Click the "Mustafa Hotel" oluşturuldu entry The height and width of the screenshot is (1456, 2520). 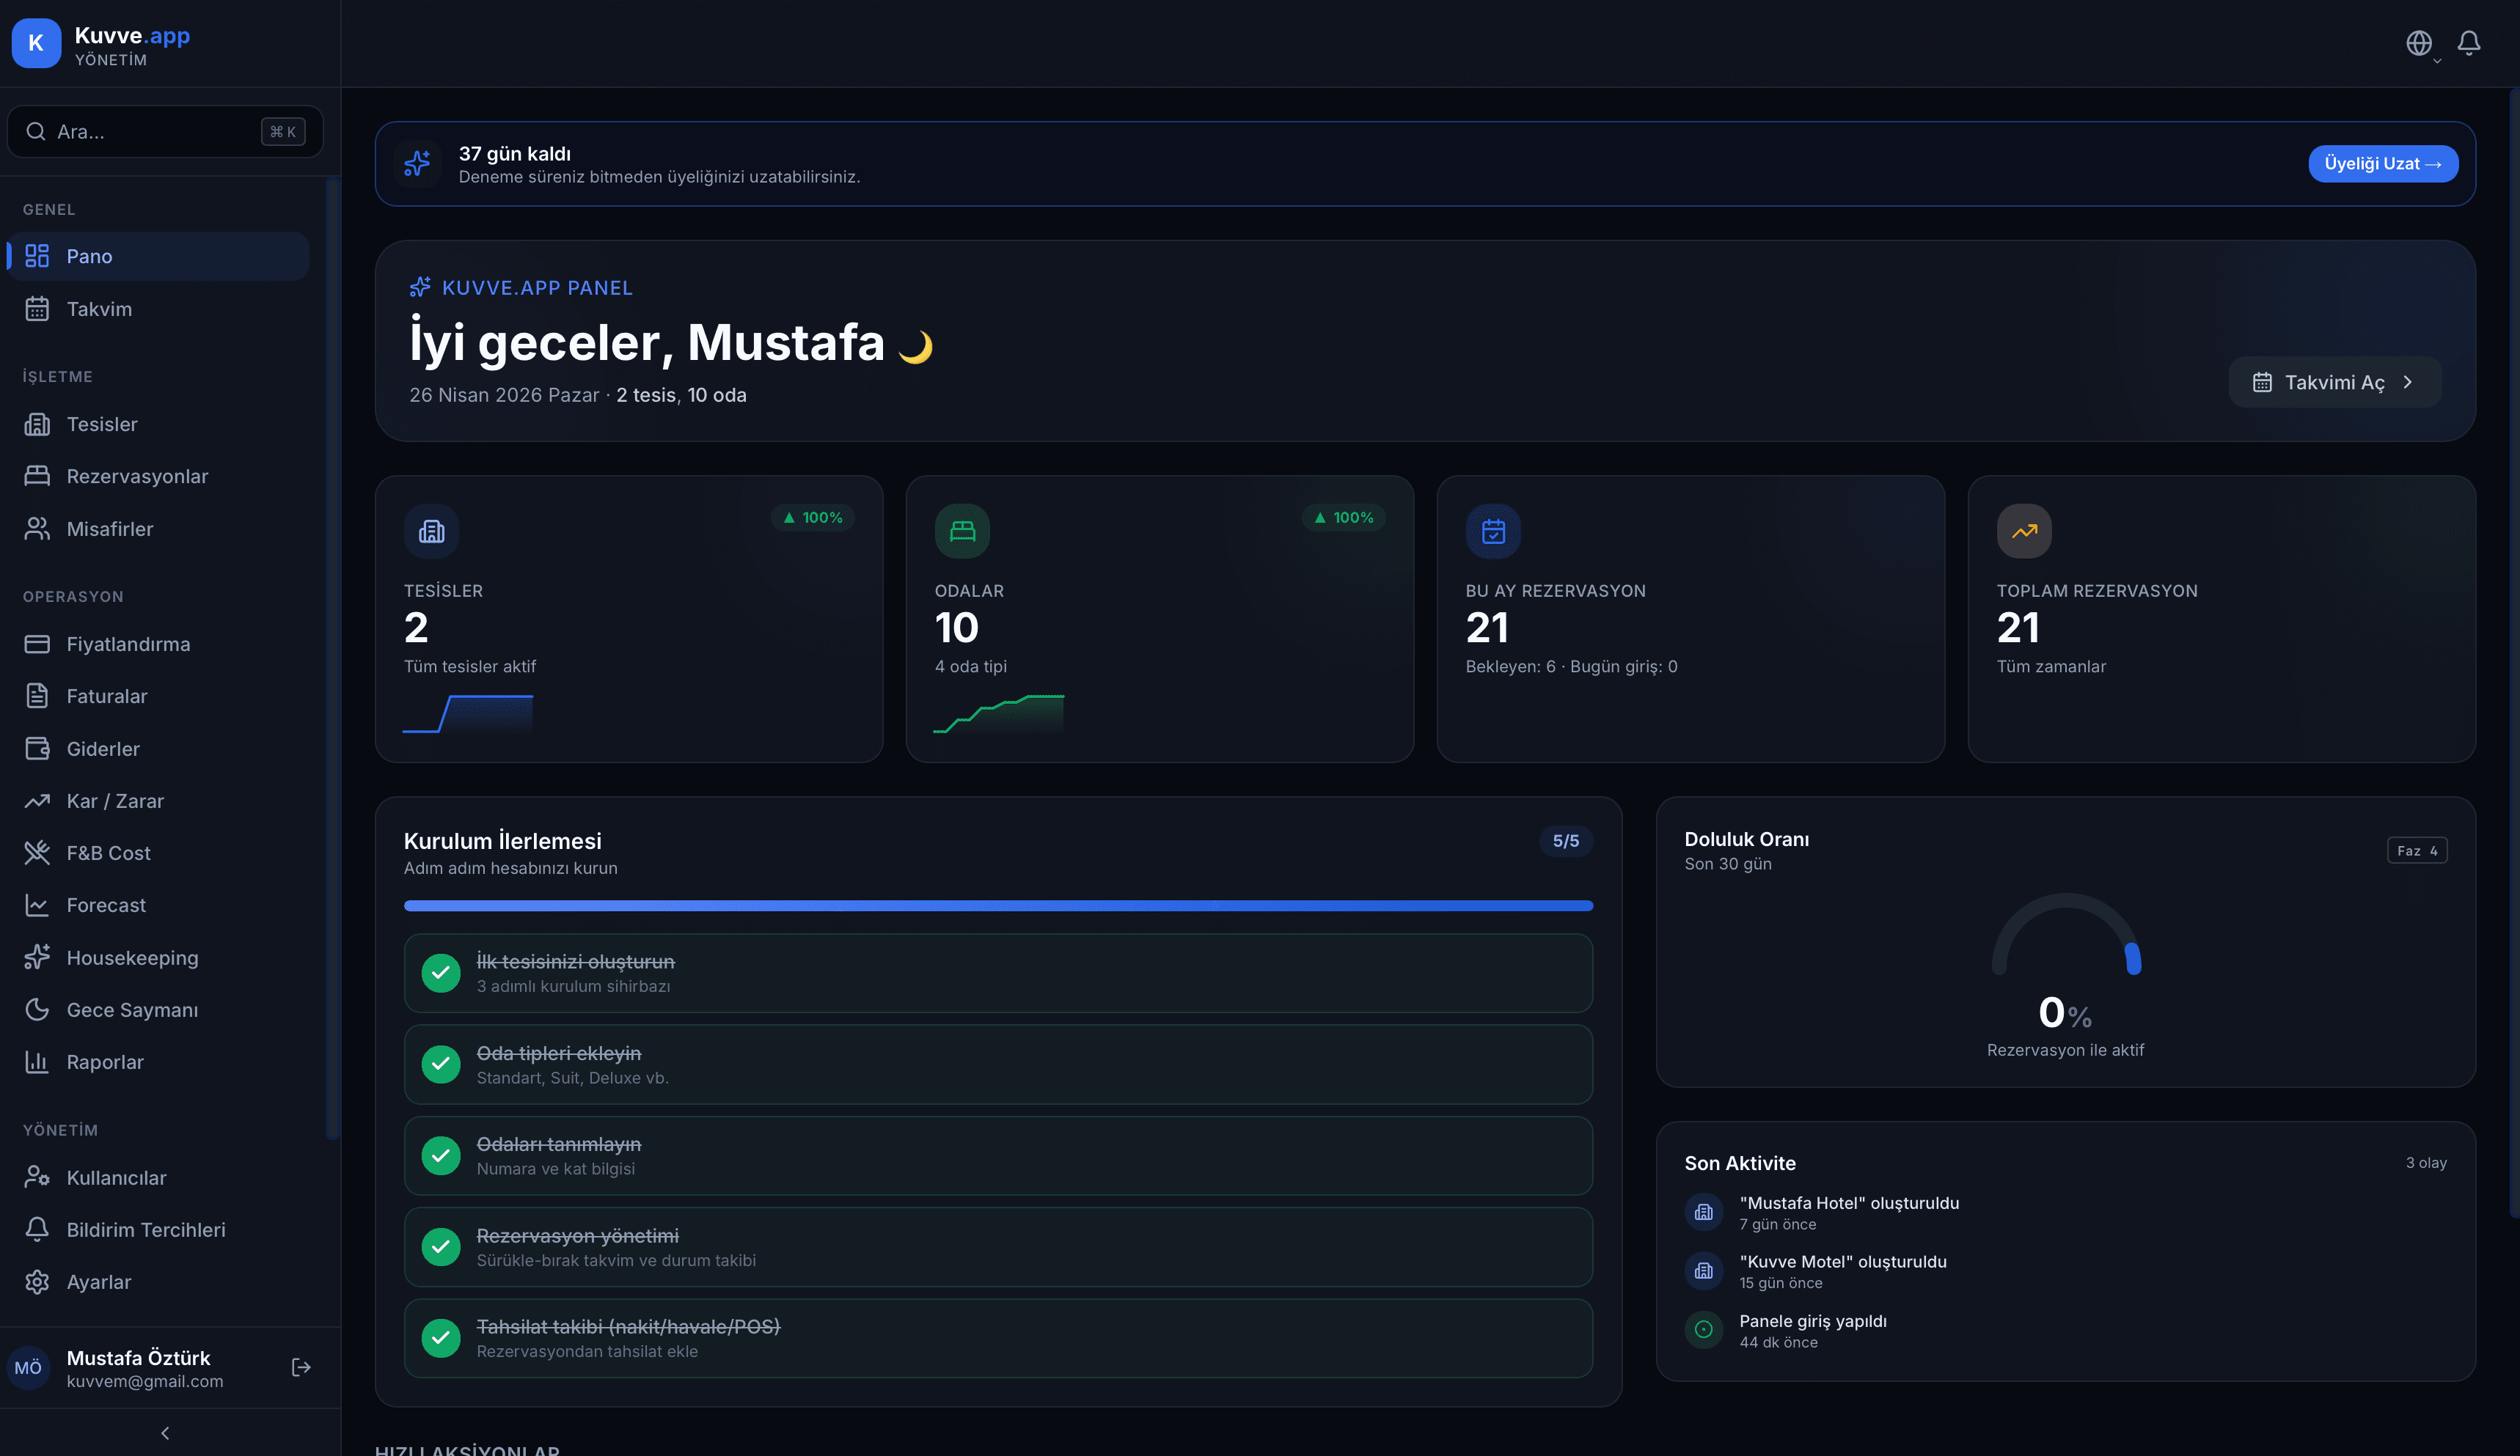point(1849,1202)
